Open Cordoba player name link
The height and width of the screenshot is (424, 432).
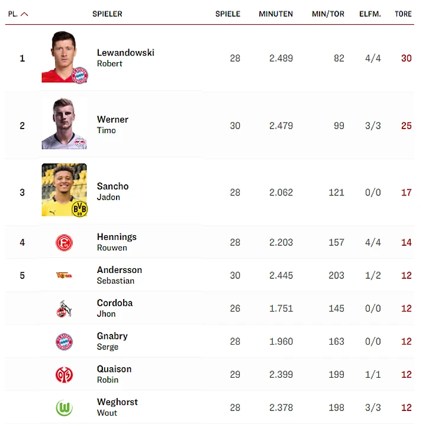click(115, 303)
